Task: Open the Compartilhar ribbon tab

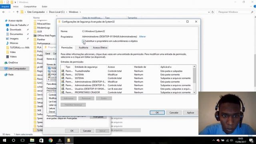Action: (x=30, y=6)
